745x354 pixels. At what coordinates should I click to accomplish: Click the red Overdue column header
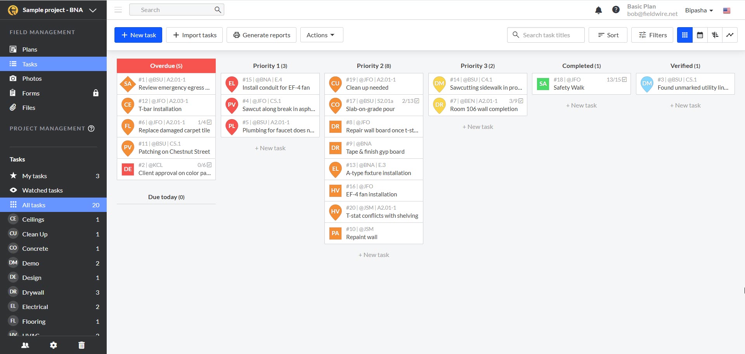point(166,66)
